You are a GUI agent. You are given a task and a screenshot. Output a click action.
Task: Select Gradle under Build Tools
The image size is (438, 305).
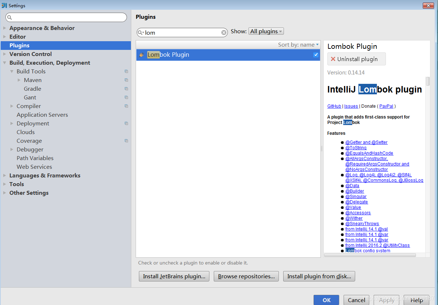pyautogui.click(x=33, y=89)
